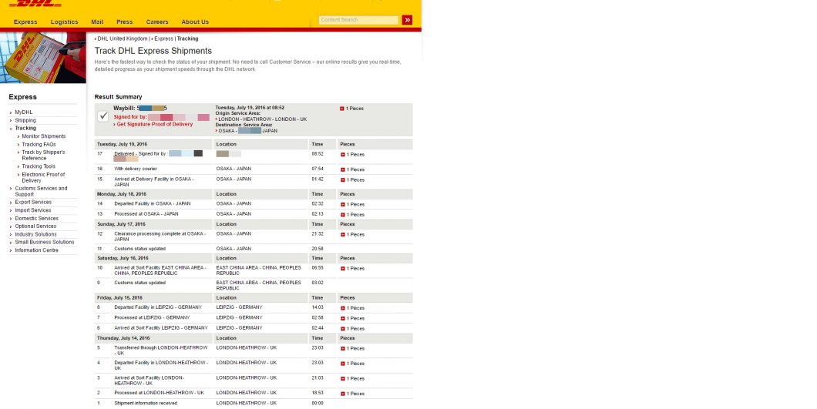Screen dimensions: 817x409
Task: Expand pieces for Transferred through LONDON-HEATHROW row
Action: (342, 349)
